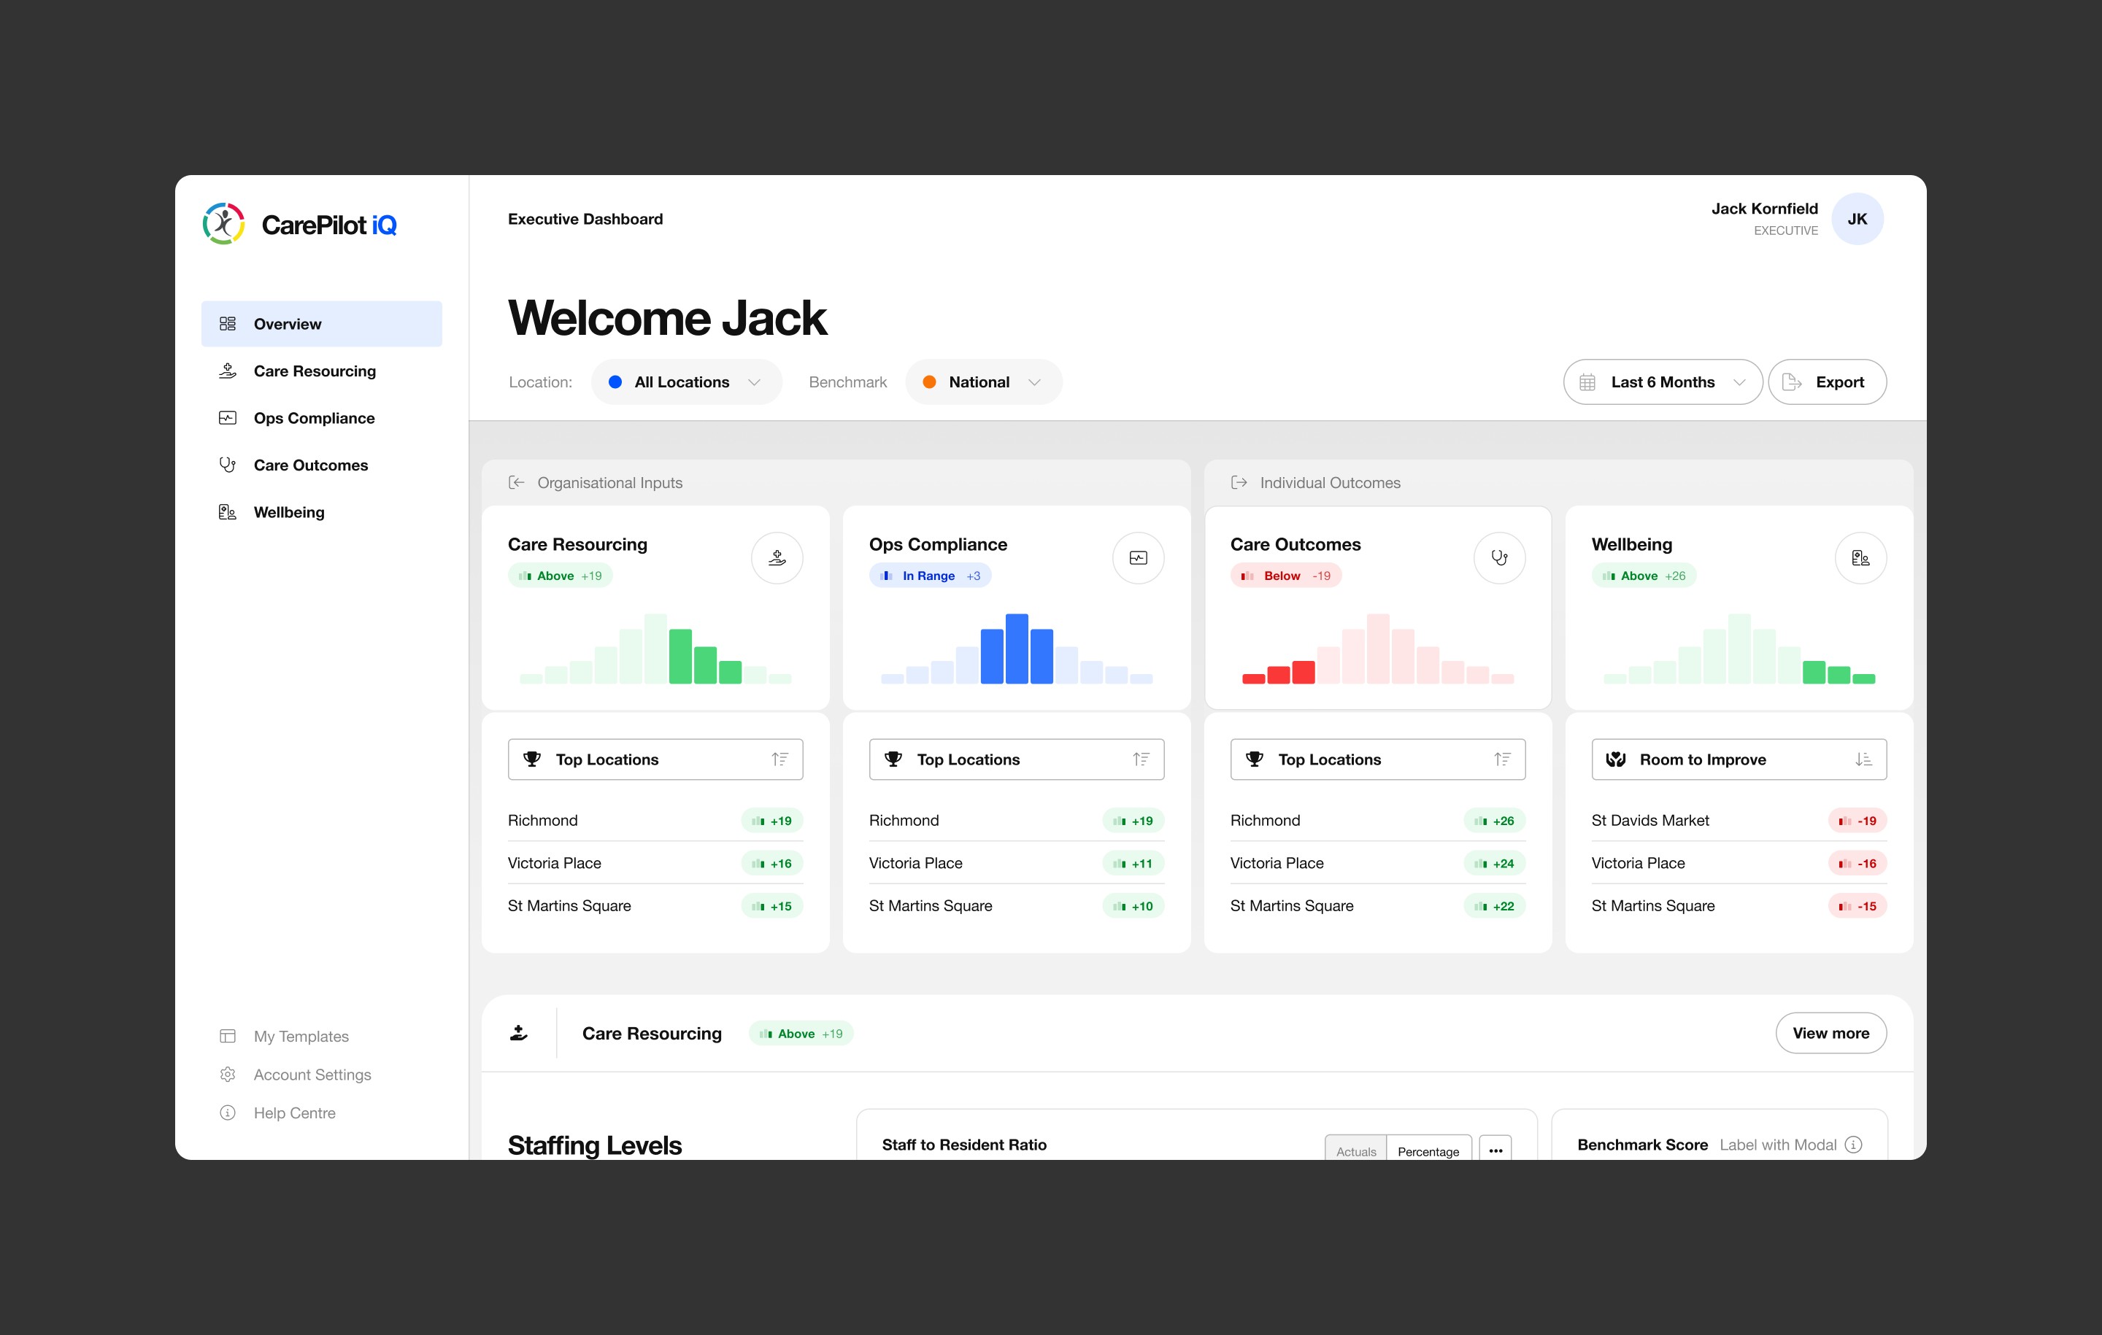Select Wellbeing in the sidebar menu
2102x1335 pixels.
(x=289, y=512)
